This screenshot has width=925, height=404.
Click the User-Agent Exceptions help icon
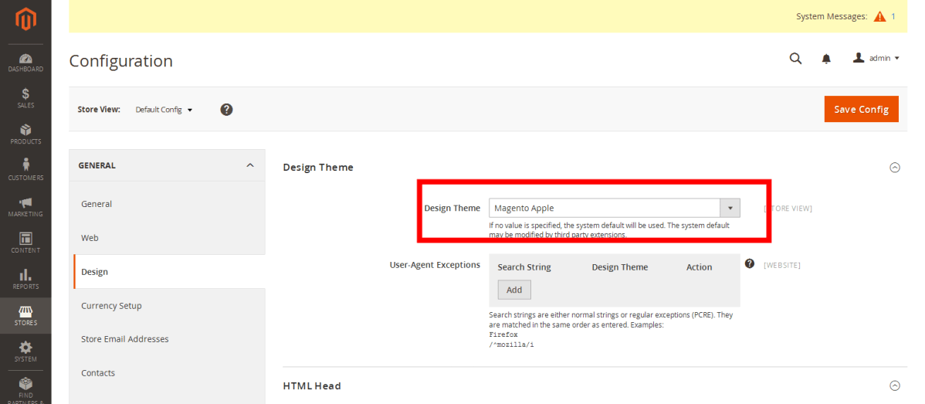pos(750,263)
